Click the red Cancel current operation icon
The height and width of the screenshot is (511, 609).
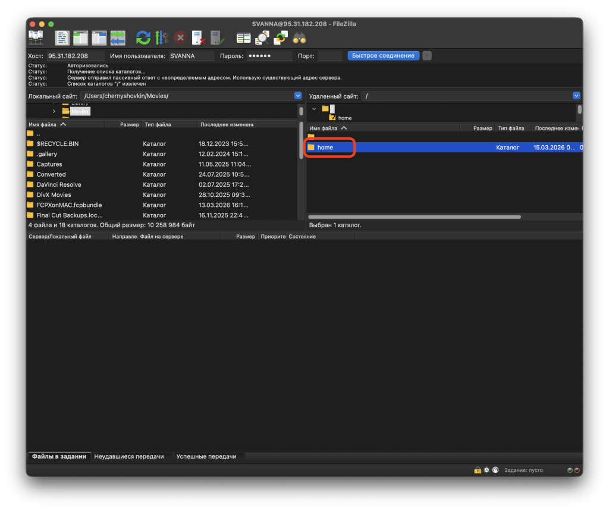pos(180,38)
